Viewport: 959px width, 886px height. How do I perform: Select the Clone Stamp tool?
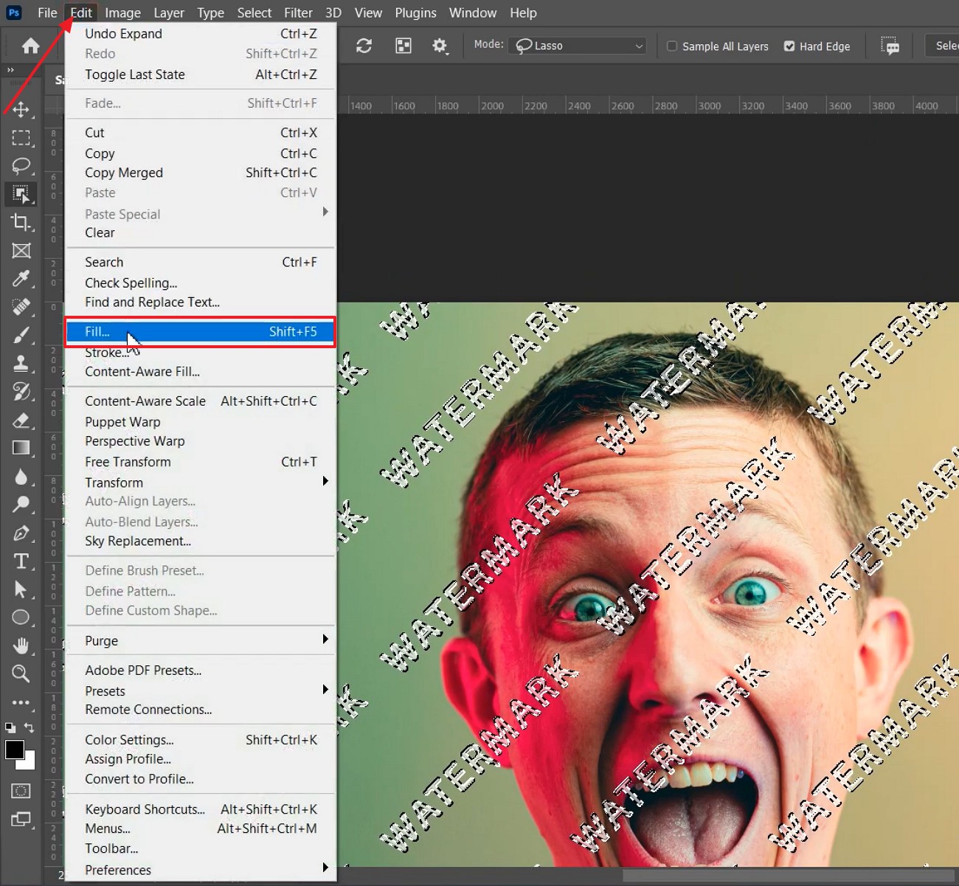[21, 364]
